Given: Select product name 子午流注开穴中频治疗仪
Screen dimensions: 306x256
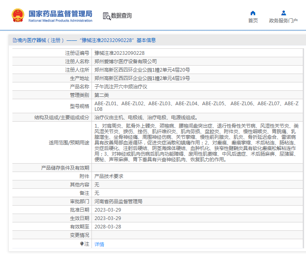Looking at the screenshot, I should 121,86.
